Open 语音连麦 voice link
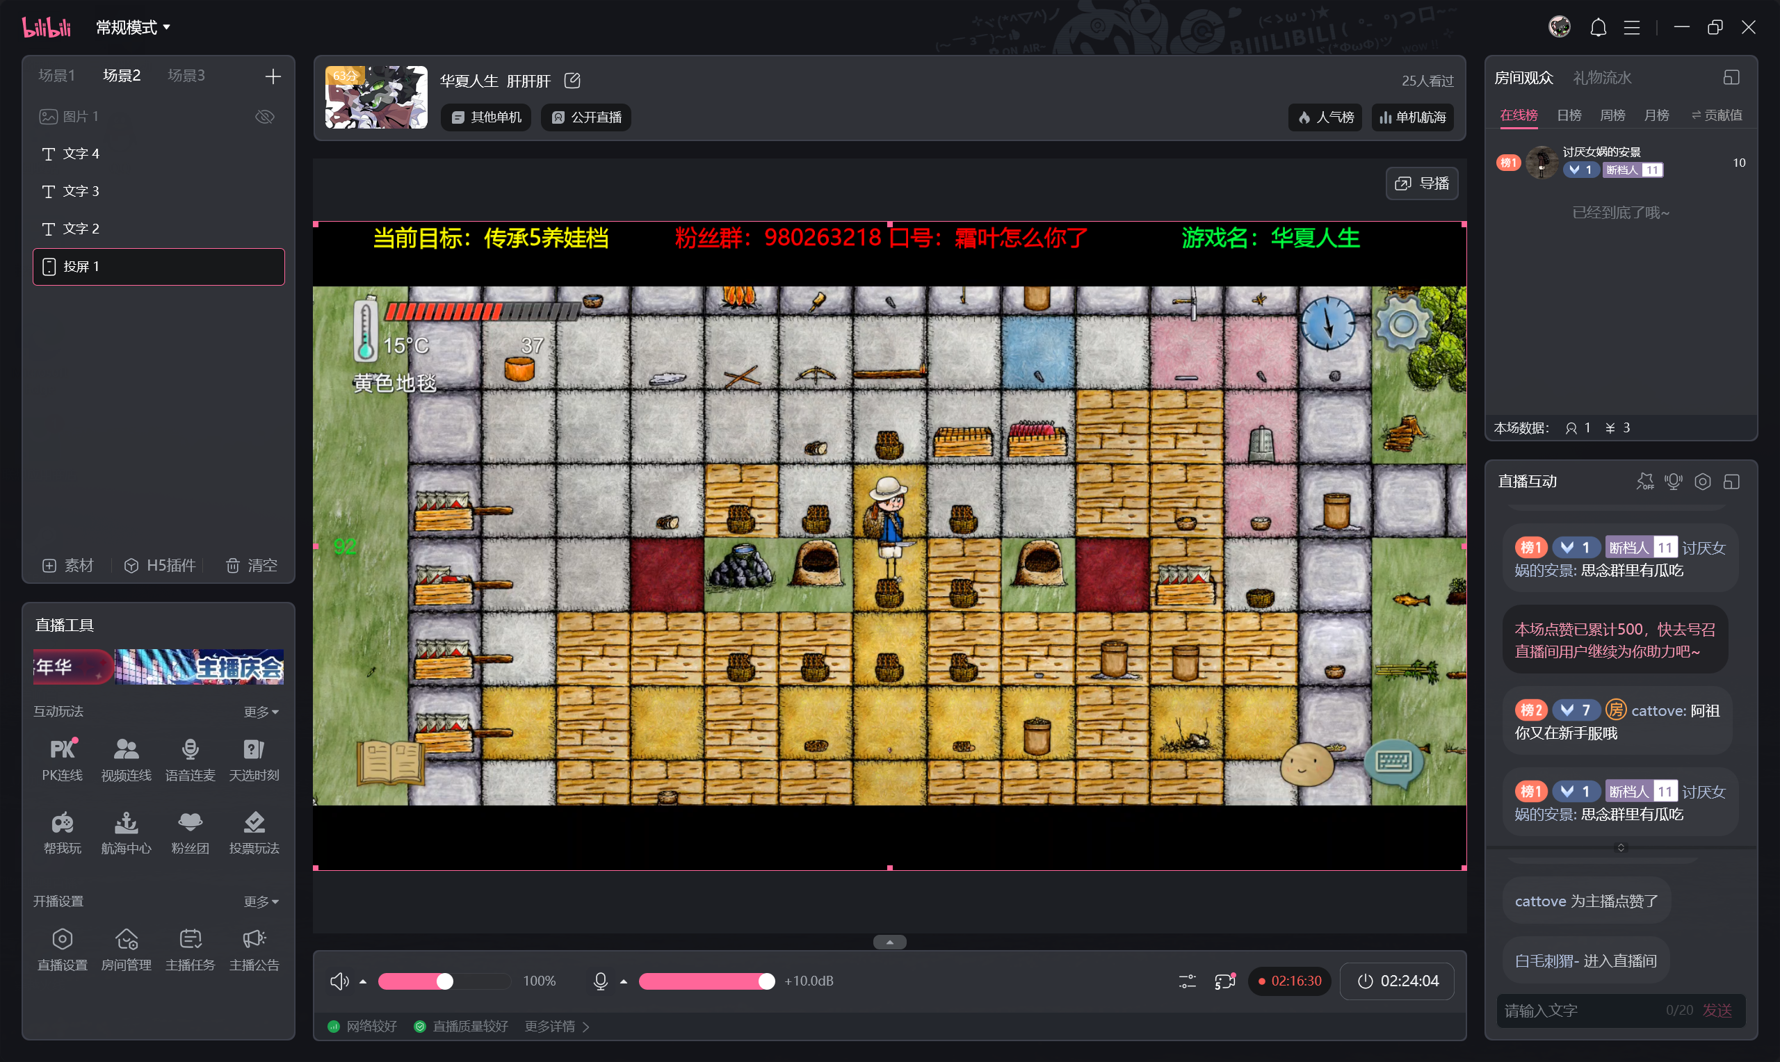1780x1062 pixels. coord(190,759)
